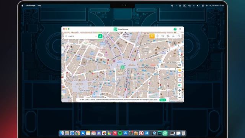
Task: Select the yellow Teleport mode icon
Action: tap(152, 36)
